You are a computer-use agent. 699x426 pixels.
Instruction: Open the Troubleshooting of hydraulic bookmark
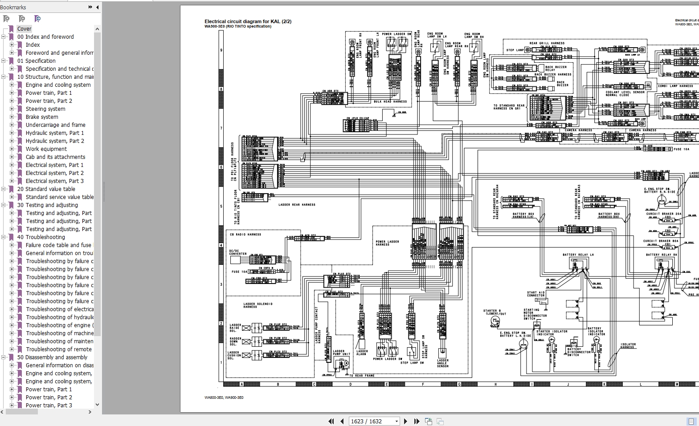(x=60, y=317)
